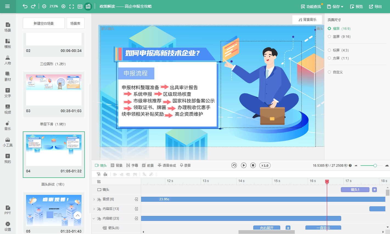The height and width of the screenshot is (234, 390).
Task: Add camera with plus after 镜头1
Action: [374, 190]
